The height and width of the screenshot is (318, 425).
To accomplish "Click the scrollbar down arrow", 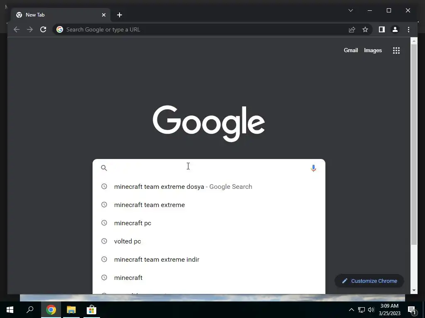I will click(414, 290).
